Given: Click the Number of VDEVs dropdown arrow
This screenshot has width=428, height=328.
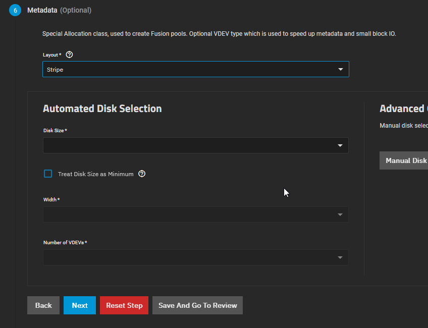Looking at the screenshot, I should click(x=341, y=257).
